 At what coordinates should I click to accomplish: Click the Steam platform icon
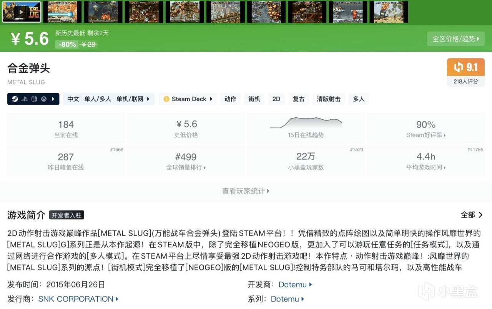pyautogui.click(x=14, y=99)
